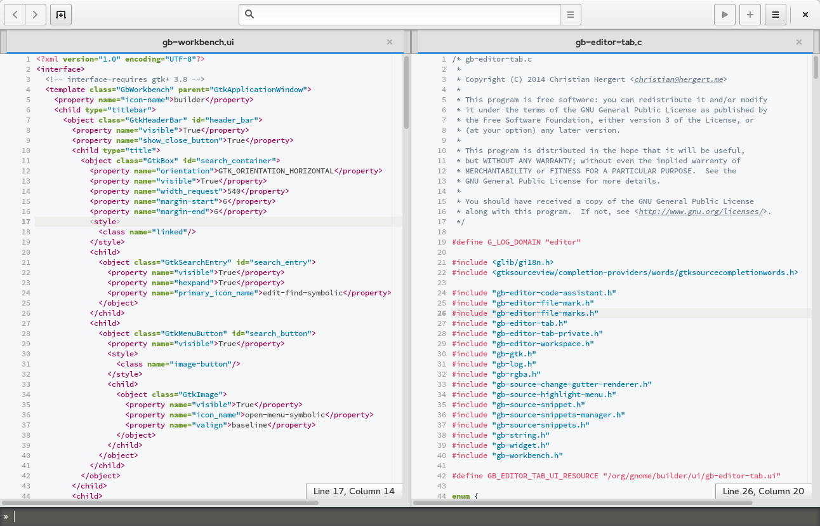820x526 pixels.
Task: Click the #define G_LOG_DOMAIN line
Action: [517, 242]
